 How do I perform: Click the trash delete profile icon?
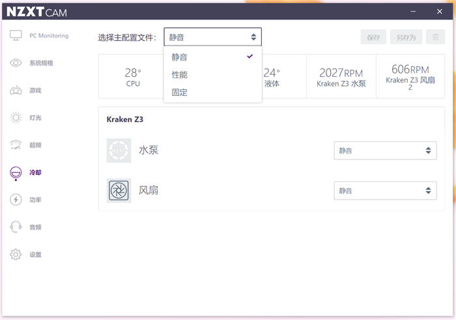435,37
